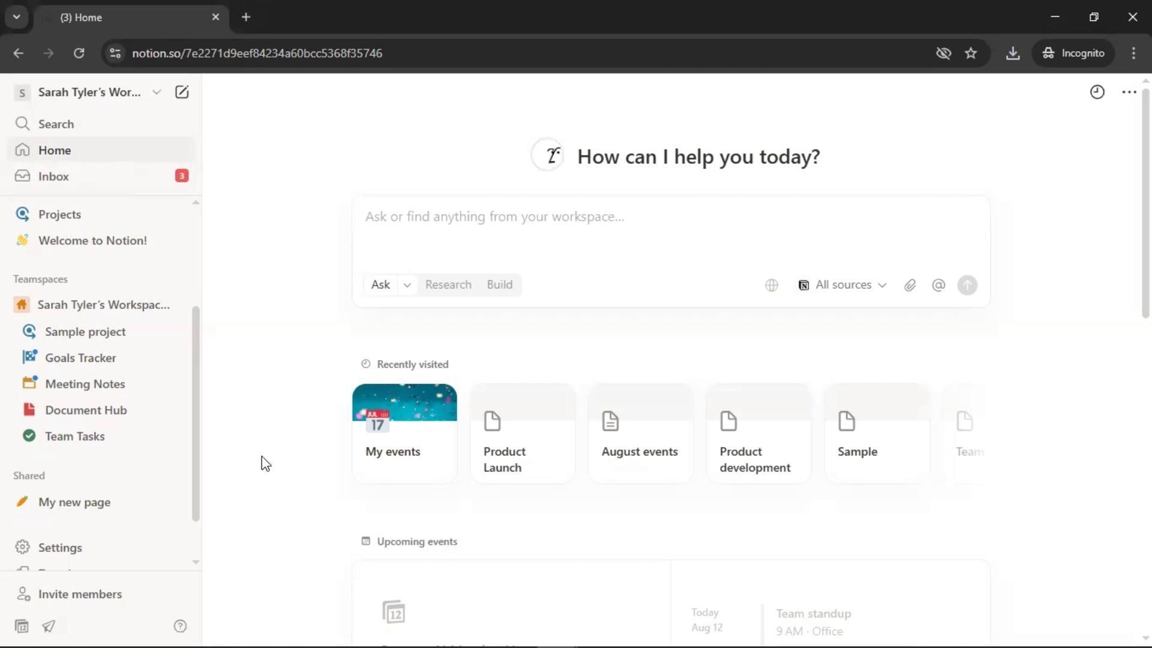This screenshot has height=648, width=1152.
Task: Click the new page compose icon
Action: (181, 92)
